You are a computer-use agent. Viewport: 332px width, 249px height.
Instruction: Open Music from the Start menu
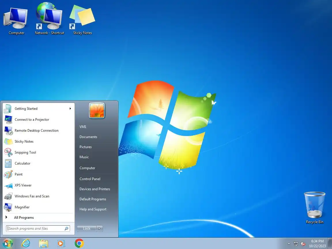point(84,157)
